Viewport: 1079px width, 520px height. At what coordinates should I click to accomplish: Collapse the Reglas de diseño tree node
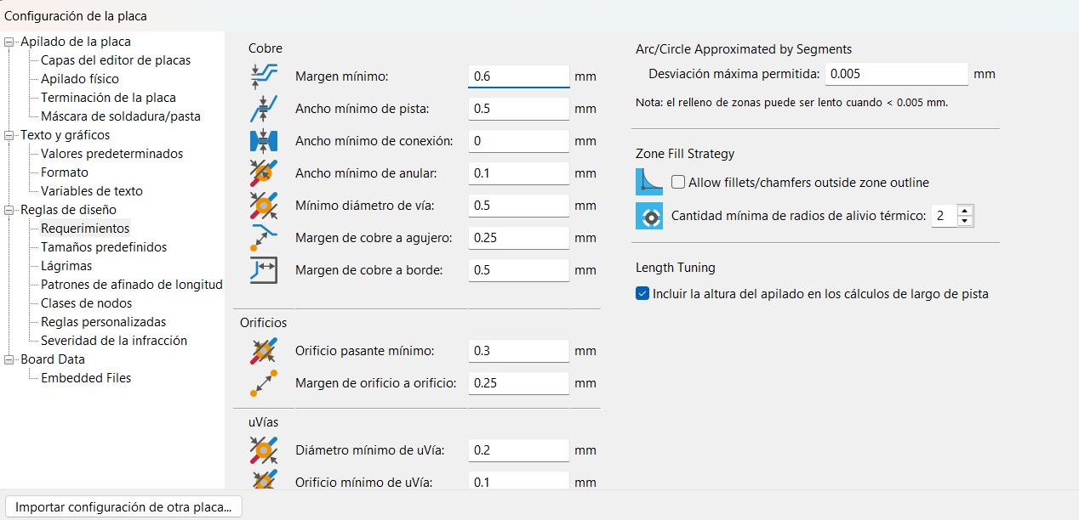tap(9, 210)
